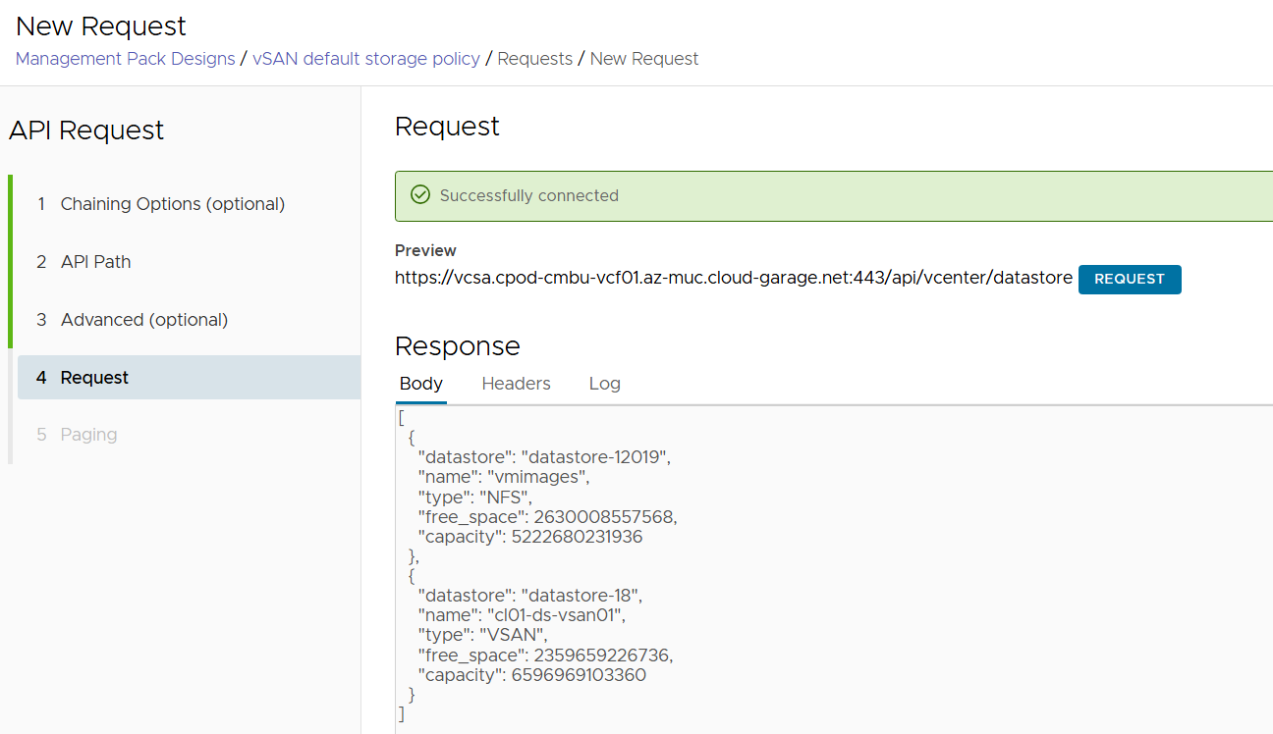Click the "datastore-12019" line in response body
Image resolution: width=1273 pixels, height=734 pixels.
(x=545, y=457)
